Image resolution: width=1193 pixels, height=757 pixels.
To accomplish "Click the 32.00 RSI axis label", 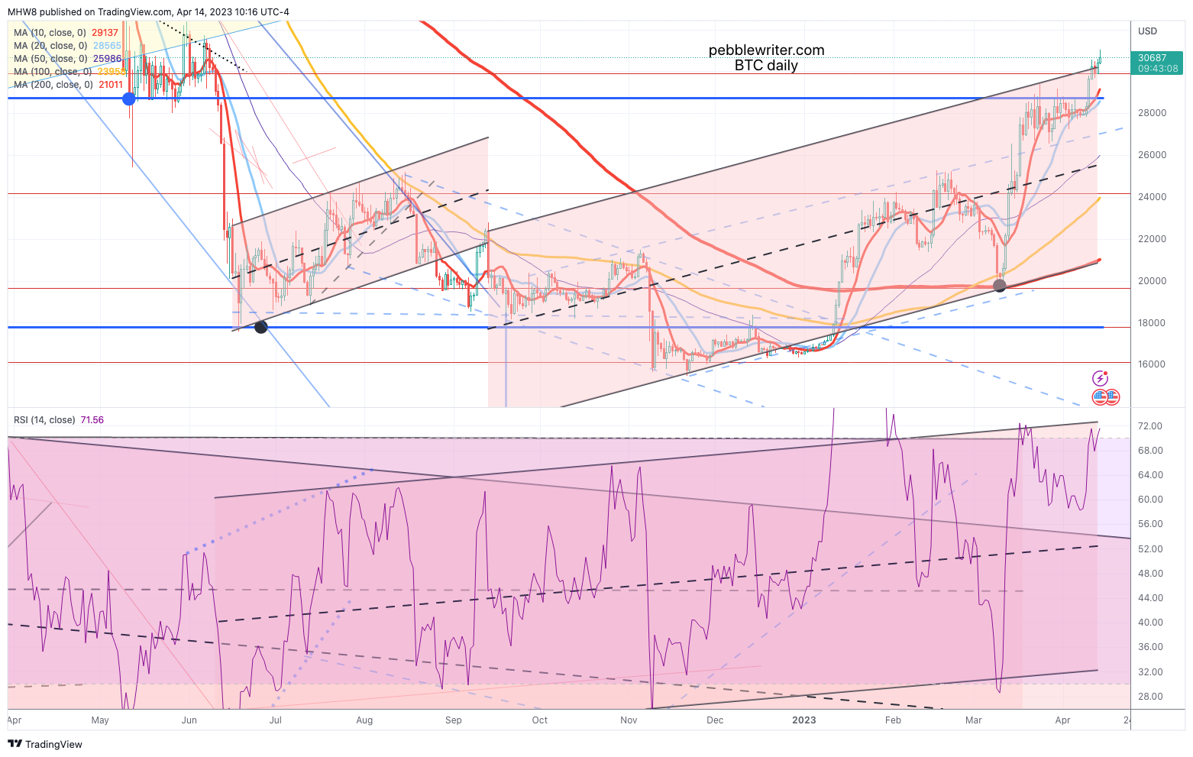I will (1150, 672).
